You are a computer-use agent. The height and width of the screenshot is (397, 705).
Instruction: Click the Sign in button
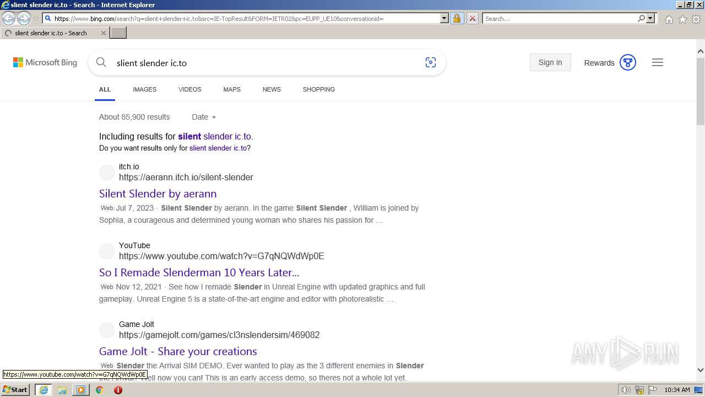pos(550,62)
